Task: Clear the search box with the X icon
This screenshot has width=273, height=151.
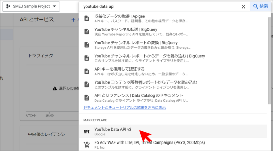Action: [243, 6]
